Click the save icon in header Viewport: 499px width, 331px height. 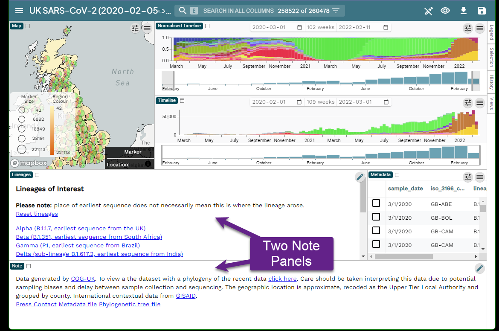coord(482,11)
